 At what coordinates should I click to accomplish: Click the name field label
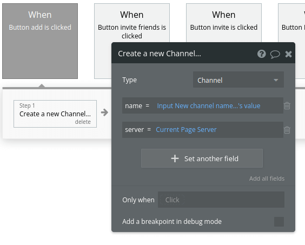[134, 105]
